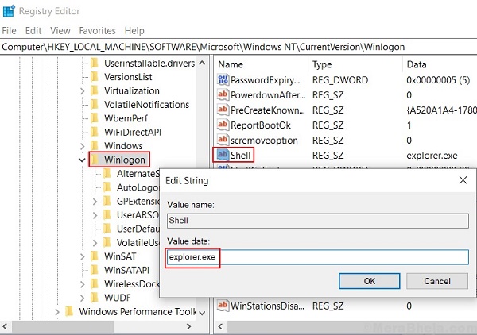
Task: Expand the GPExtensi subkey
Action: pos(95,202)
